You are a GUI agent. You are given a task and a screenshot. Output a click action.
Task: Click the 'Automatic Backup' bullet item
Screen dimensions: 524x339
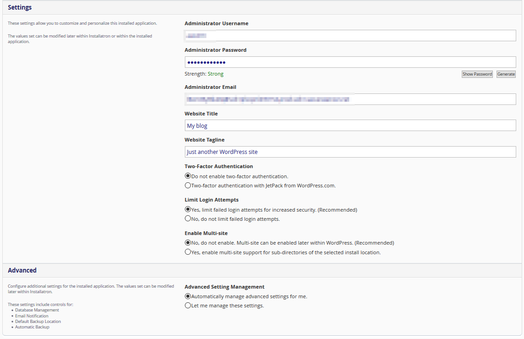32,327
